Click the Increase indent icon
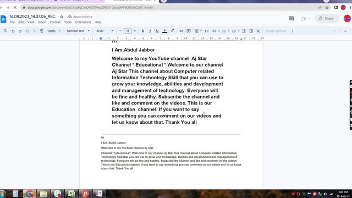The image size is (352, 198). pos(251,31)
